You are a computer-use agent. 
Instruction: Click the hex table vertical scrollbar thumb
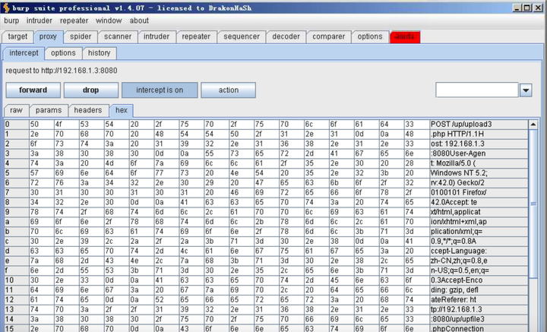533,204
